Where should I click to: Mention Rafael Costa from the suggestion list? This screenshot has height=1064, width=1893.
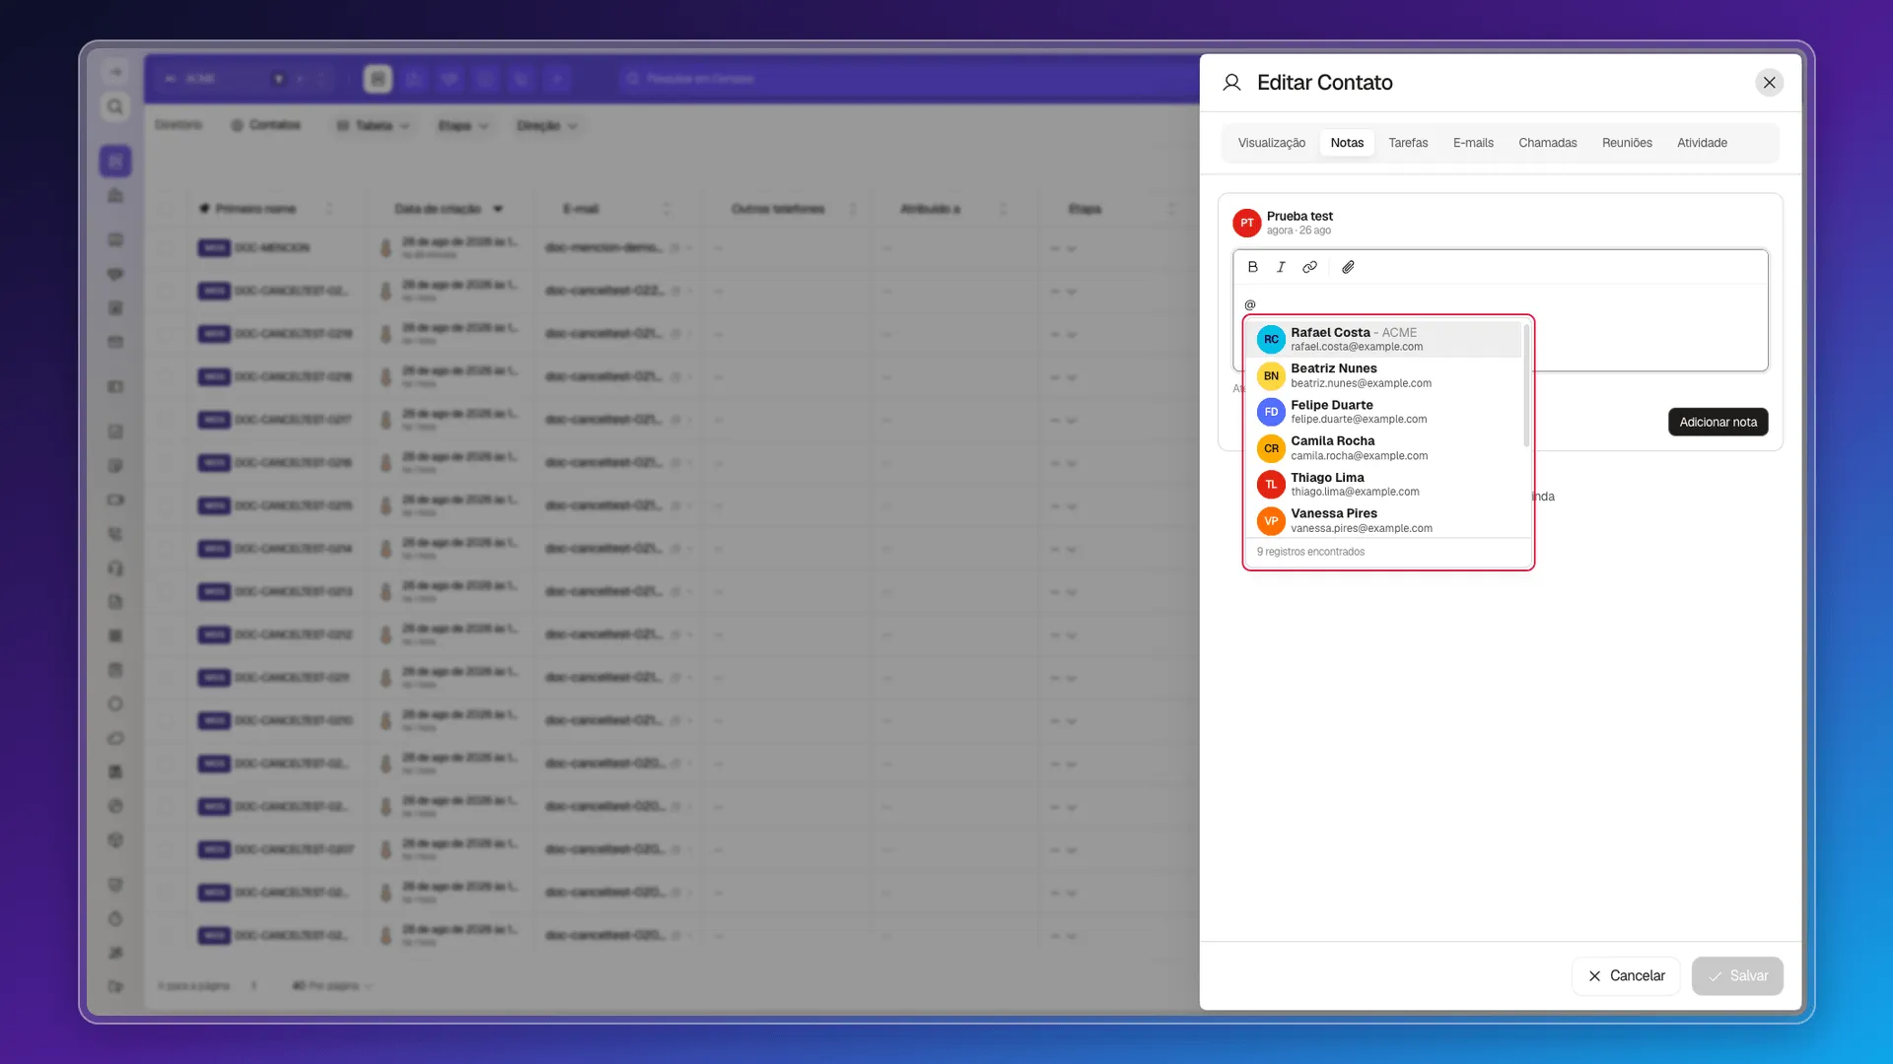pos(1384,339)
